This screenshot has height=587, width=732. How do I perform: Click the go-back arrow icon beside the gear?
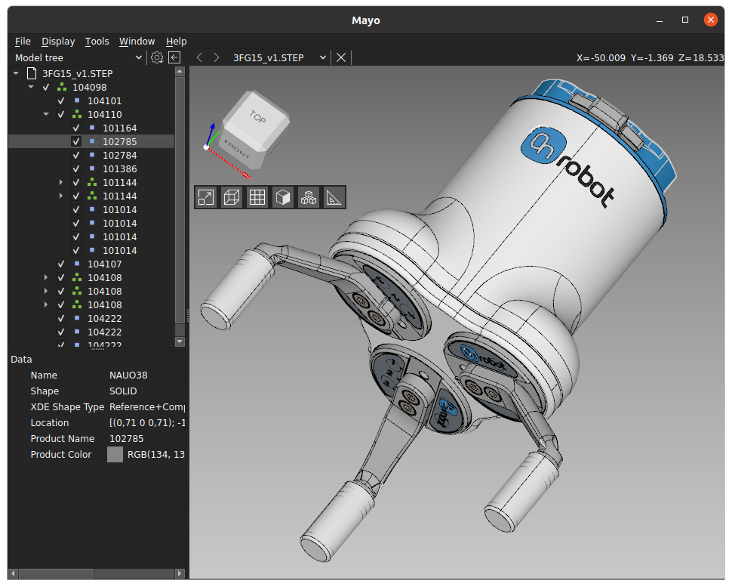(x=174, y=57)
